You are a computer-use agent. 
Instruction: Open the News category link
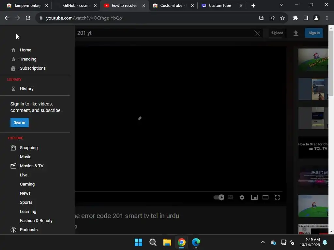tap(25, 193)
